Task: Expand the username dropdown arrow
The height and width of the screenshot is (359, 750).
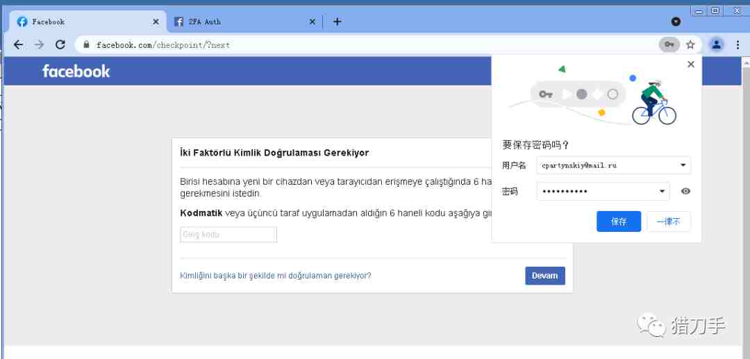Action: (683, 165)
